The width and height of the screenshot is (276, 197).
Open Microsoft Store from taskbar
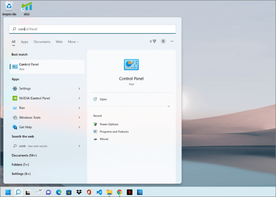pos(69,192)
